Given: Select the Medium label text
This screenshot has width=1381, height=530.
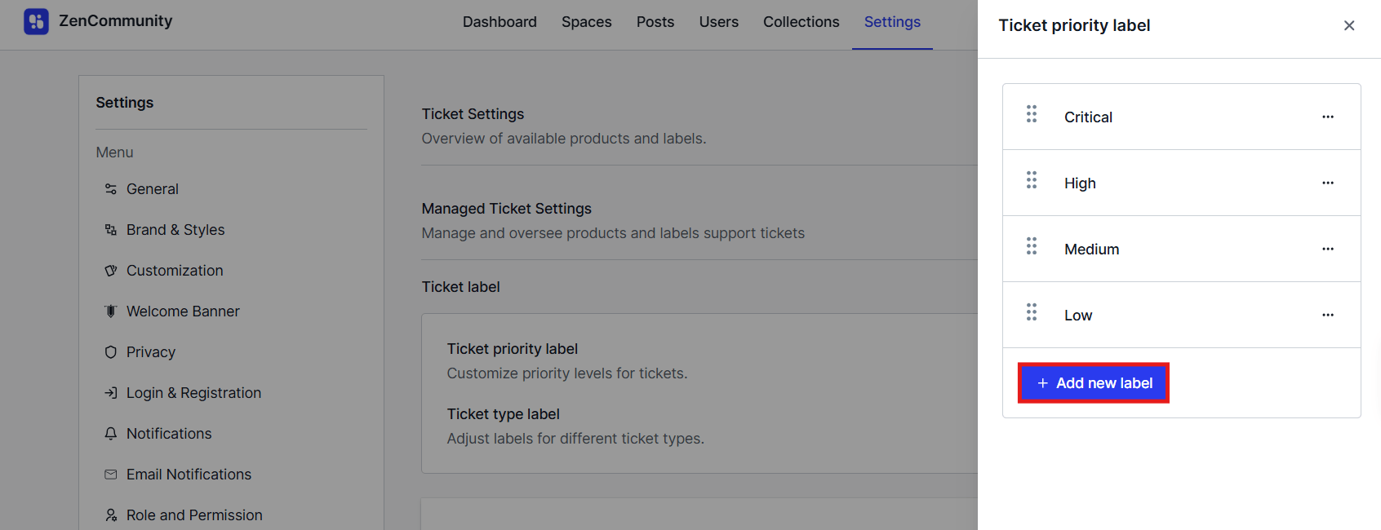Looking at the screenshot, I should (1092, 250).
